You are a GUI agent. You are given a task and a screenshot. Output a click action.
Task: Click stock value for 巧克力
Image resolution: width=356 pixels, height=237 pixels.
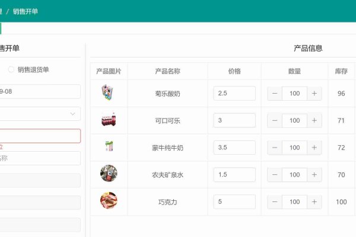[341, 202]
